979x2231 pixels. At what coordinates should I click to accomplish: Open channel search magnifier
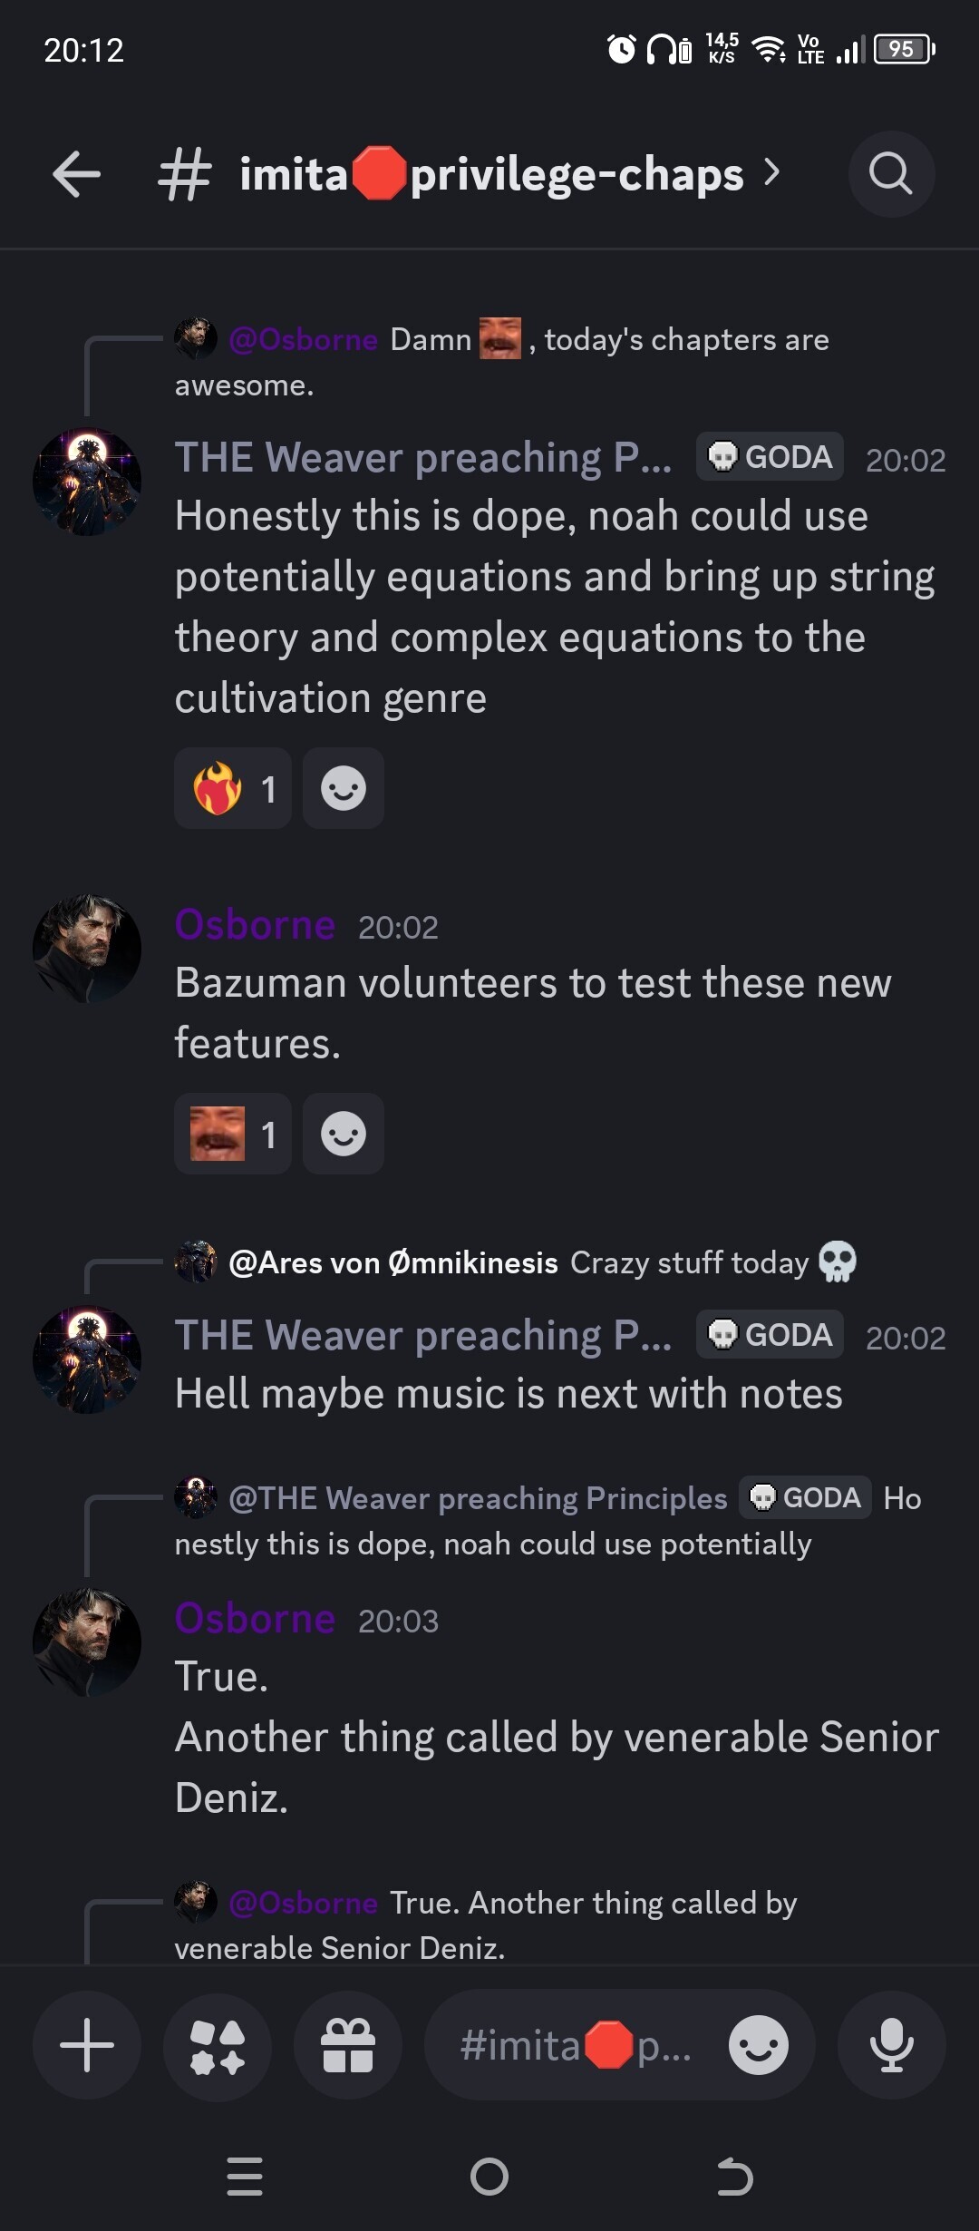point(890,174)
